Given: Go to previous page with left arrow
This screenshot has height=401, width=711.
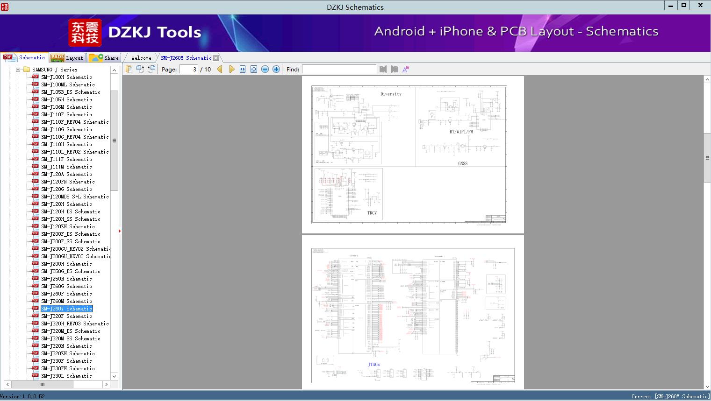Looking at the screenshot, I should [x=220, y=69].
